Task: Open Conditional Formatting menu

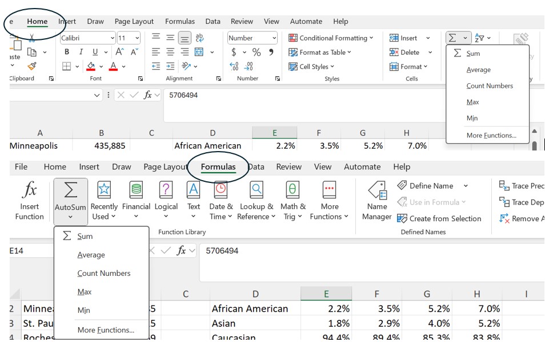Action: click(331, 38)
